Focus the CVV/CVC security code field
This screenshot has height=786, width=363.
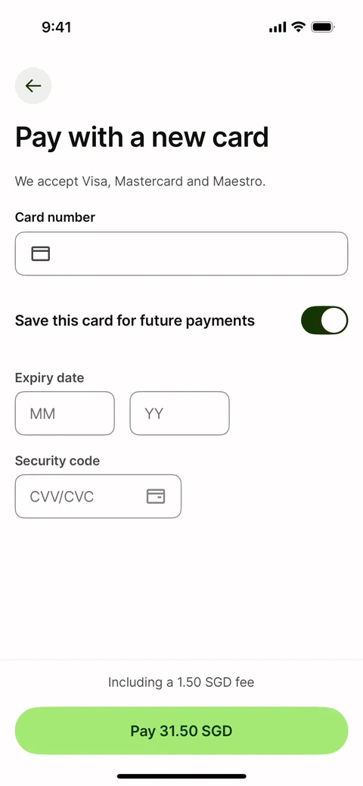coord(98,496)
